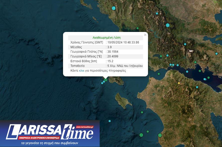Click the 'Γεωγραφικό Μήκος [°E]' label
This screenshot has height=147, width=222.
[x=86, y=56]
